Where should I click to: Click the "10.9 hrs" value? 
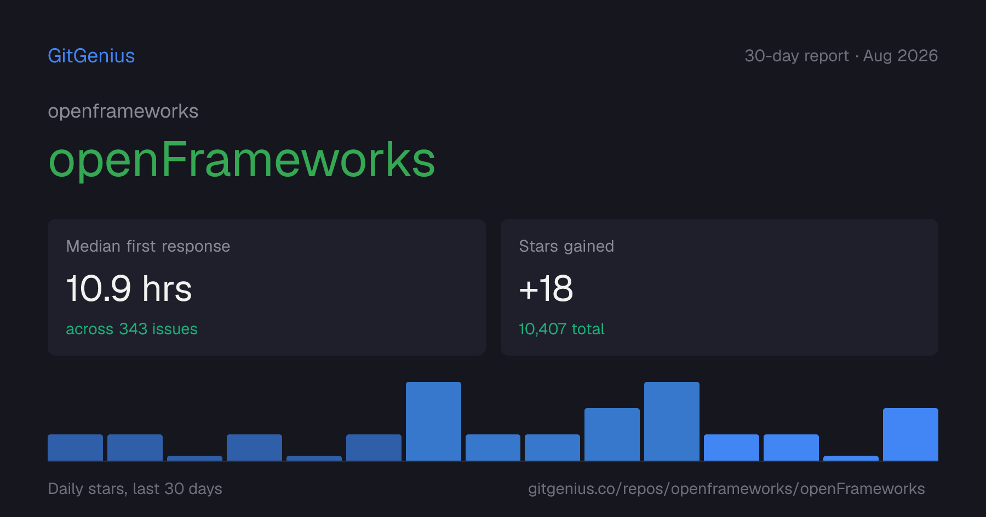tap(129, 288)
